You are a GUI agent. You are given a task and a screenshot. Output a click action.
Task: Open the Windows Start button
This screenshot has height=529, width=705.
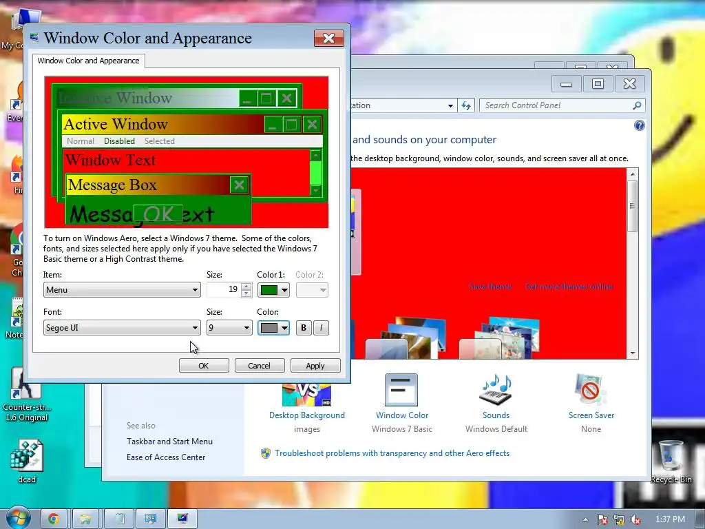coord(17,518)
